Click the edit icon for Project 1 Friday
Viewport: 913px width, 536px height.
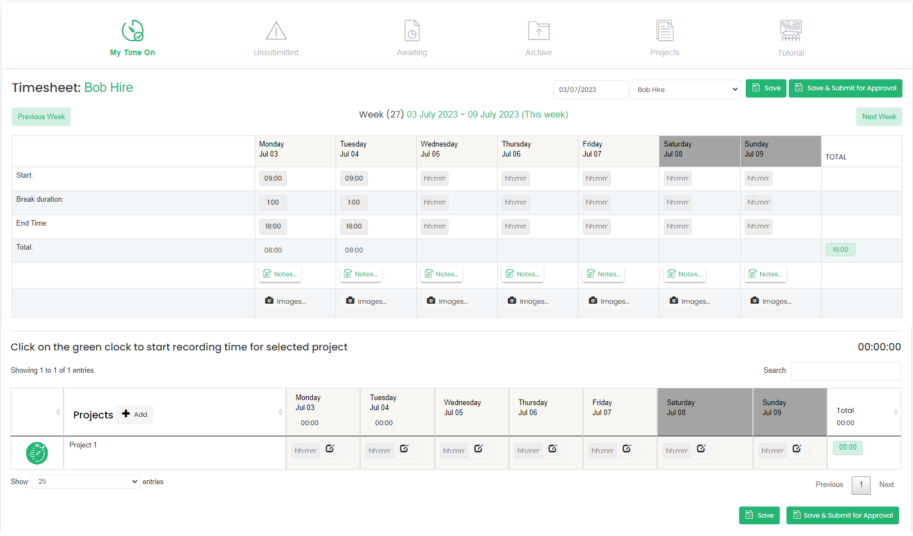pos(627,449)
